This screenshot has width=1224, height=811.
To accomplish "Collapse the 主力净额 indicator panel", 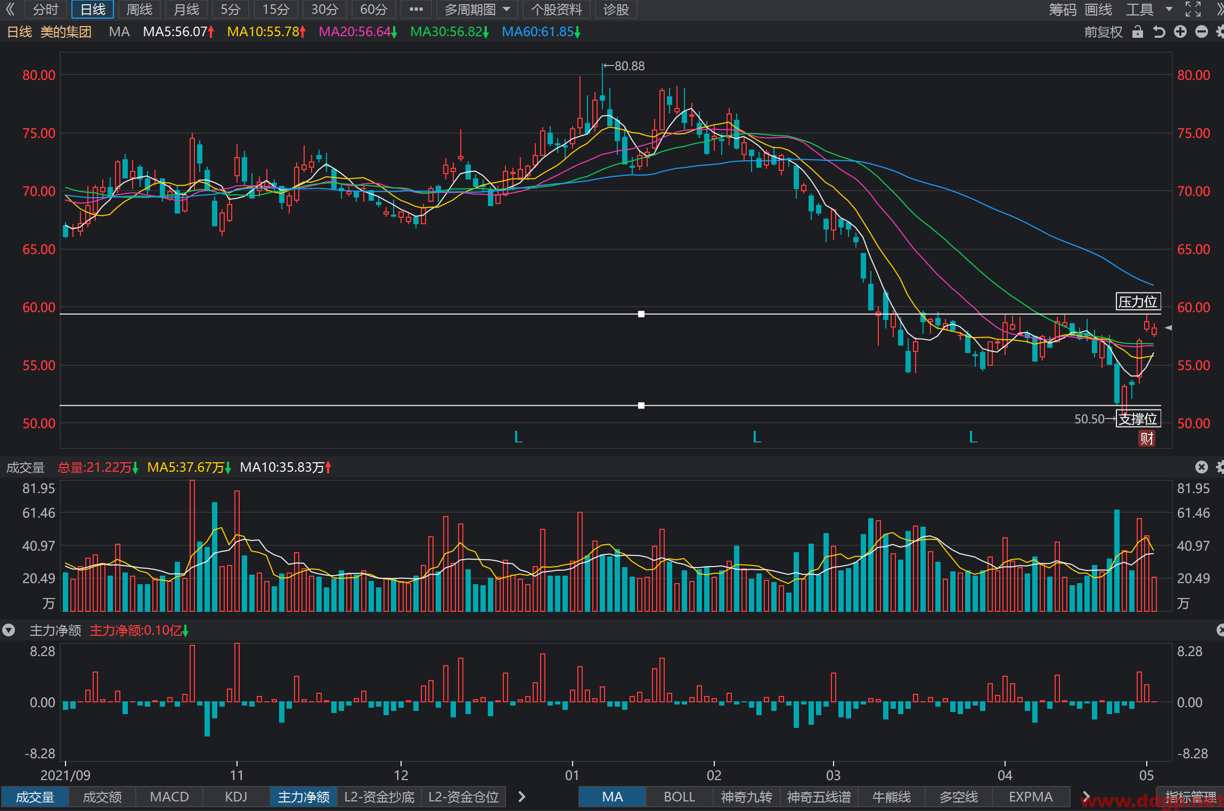I will (x=9, y=630).
